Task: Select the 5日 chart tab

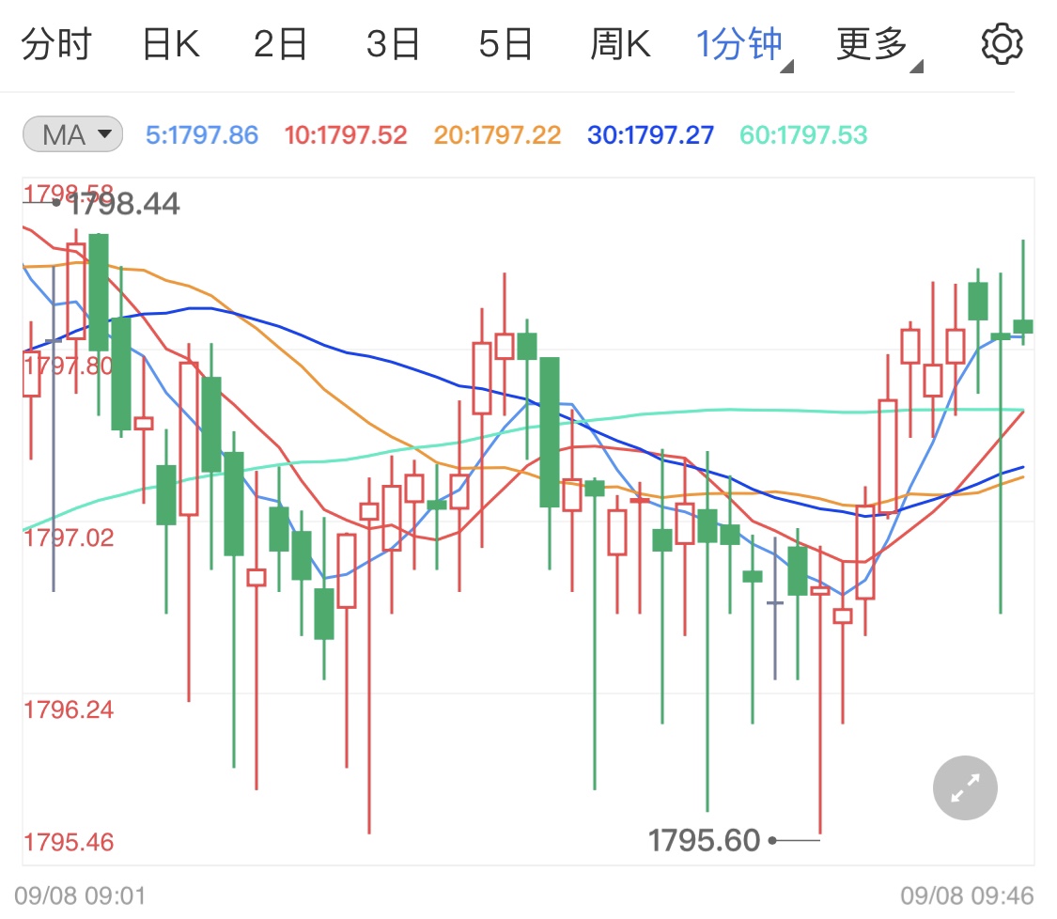Action: click(x=505, y=44)
